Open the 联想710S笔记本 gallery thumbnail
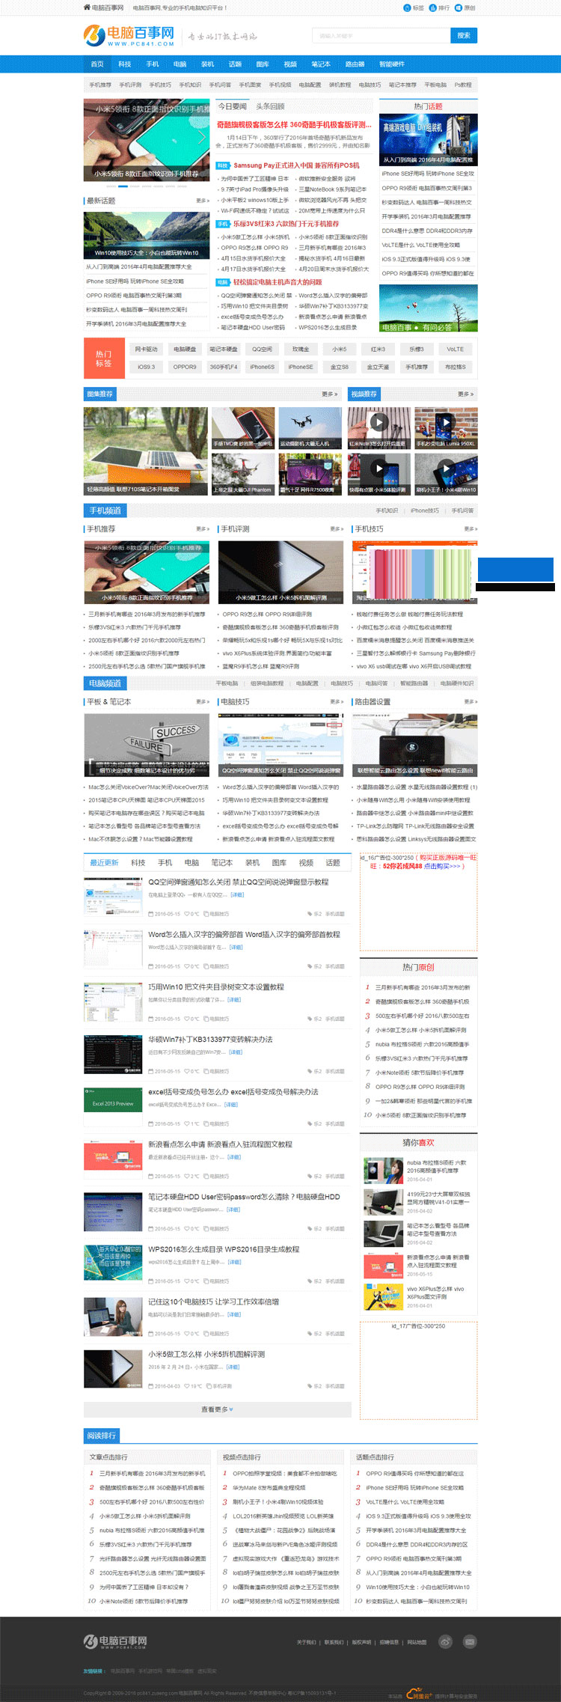The width and height of the screenshot is (561, 1702). [x=146, y=451]
